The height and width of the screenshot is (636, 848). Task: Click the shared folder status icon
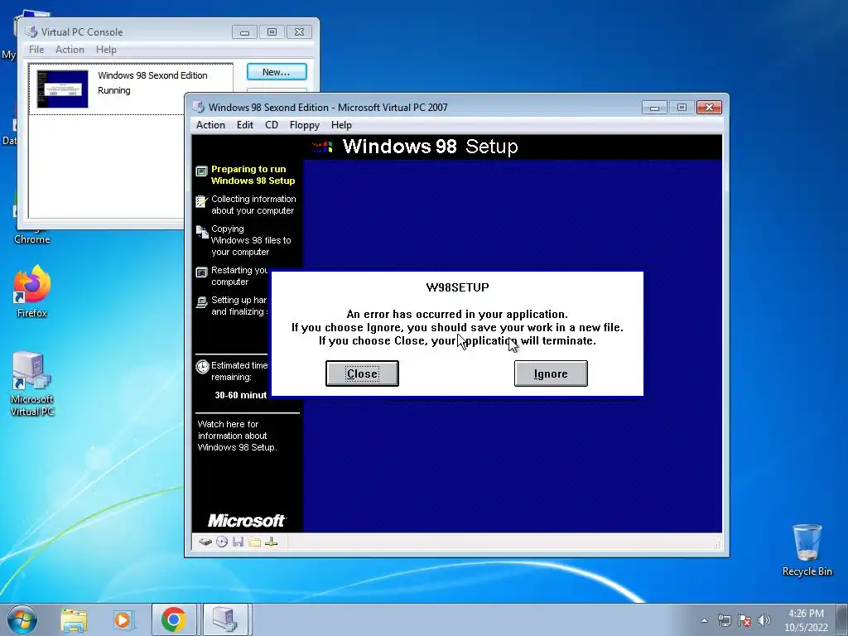255,542
